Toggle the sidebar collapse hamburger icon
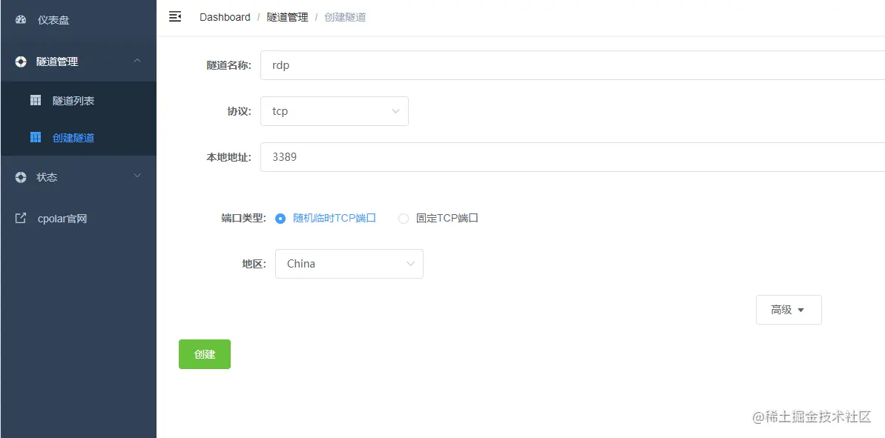Image resolution: width=885 pixels, height=438 pixels. [x=176, y=16]
